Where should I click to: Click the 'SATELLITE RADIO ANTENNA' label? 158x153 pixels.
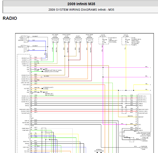pyautogui.click(x=145, y=139)
